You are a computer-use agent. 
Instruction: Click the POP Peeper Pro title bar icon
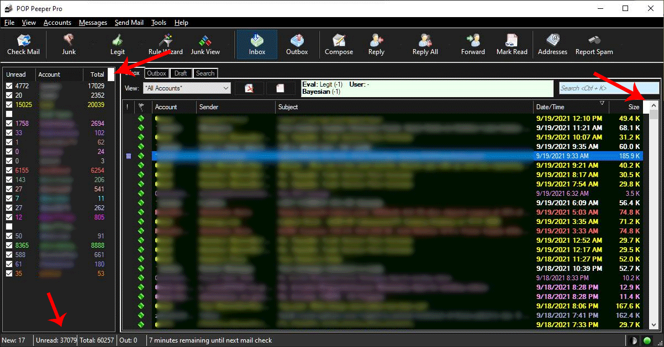click(x=9, y=8)
